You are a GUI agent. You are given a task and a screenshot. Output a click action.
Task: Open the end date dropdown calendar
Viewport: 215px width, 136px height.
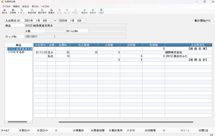84,21
